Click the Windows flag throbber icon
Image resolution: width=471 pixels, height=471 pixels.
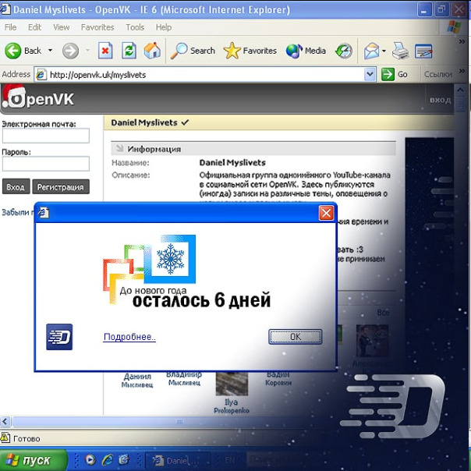[x=454, y=27]
